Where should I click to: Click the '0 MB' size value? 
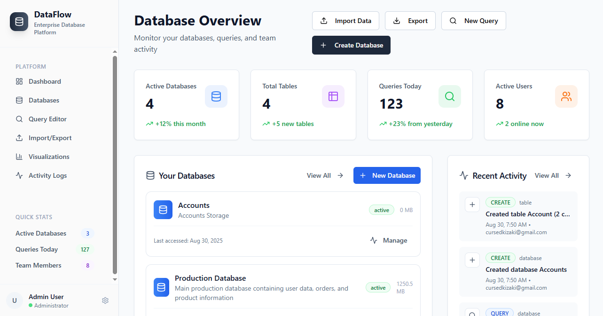pos(406,210)
